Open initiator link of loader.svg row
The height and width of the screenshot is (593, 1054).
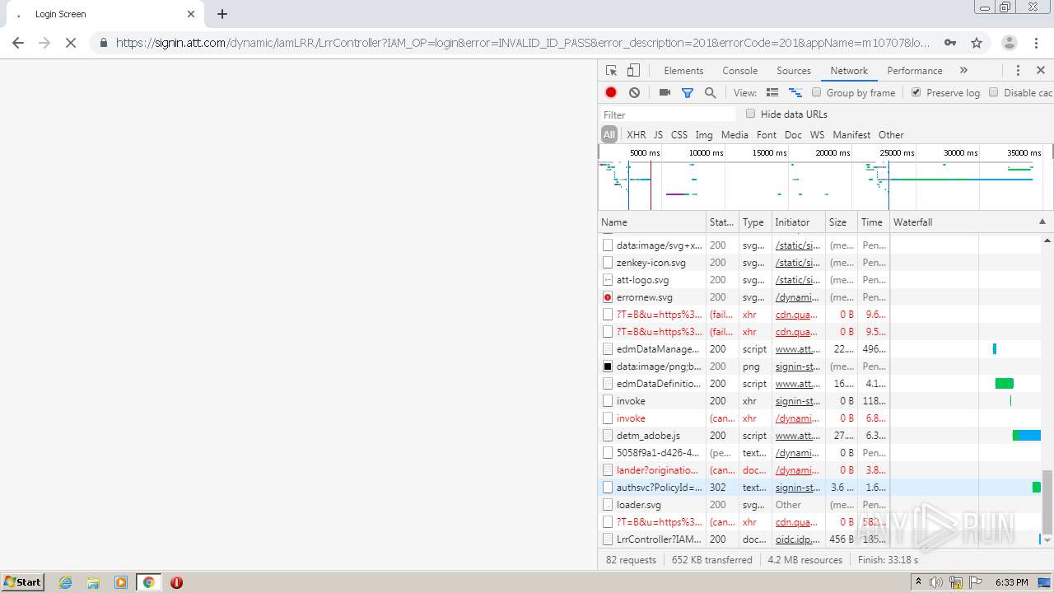point(788,505)
